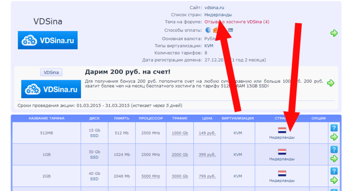Click Netherlands flag in 512MB row
Viewport: 352px width, 191px height.
coord(282,130)
